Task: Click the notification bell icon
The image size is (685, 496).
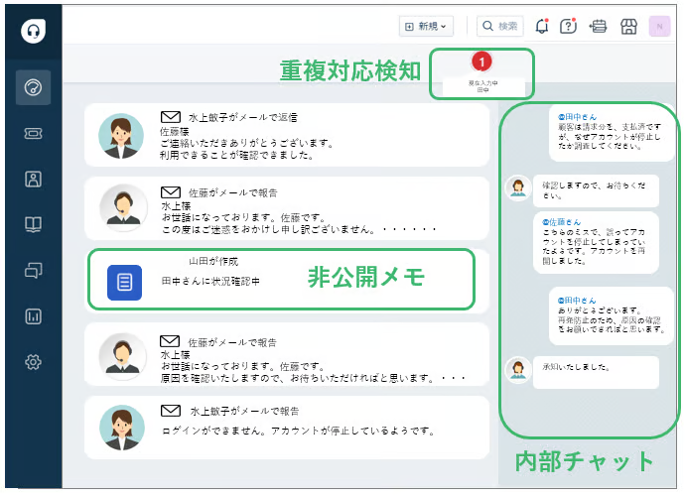Action: click(541, 27)
